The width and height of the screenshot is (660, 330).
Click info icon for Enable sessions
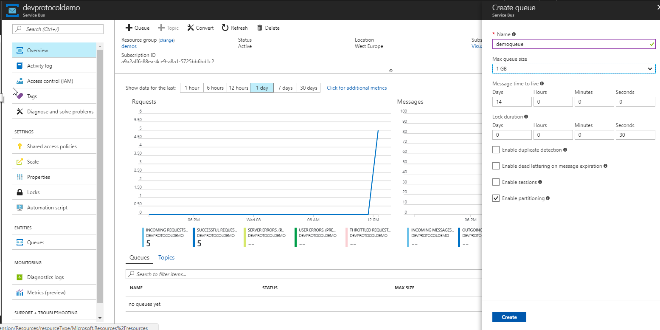tap(540, 182)
